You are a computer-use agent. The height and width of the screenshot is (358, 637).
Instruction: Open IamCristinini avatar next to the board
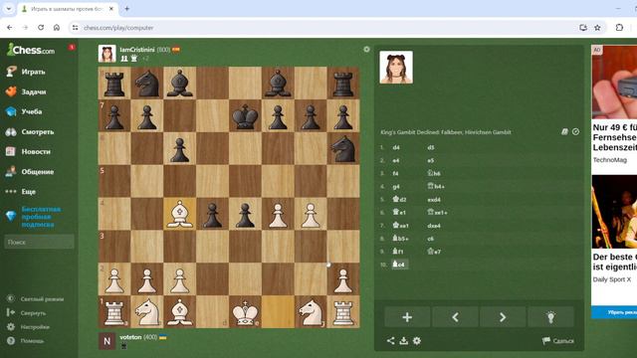[x=106, y=54]
